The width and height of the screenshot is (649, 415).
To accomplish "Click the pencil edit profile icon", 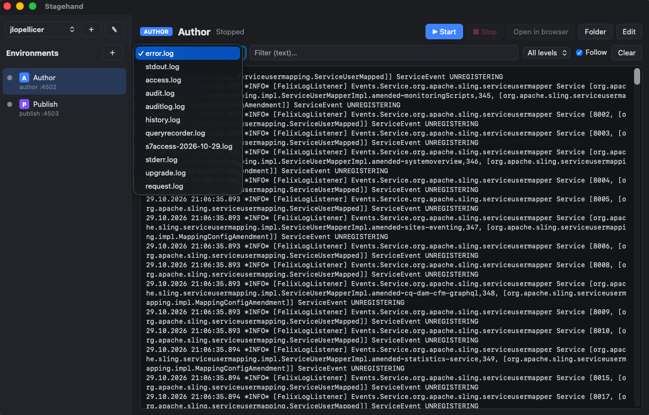I will pos(114,29).
